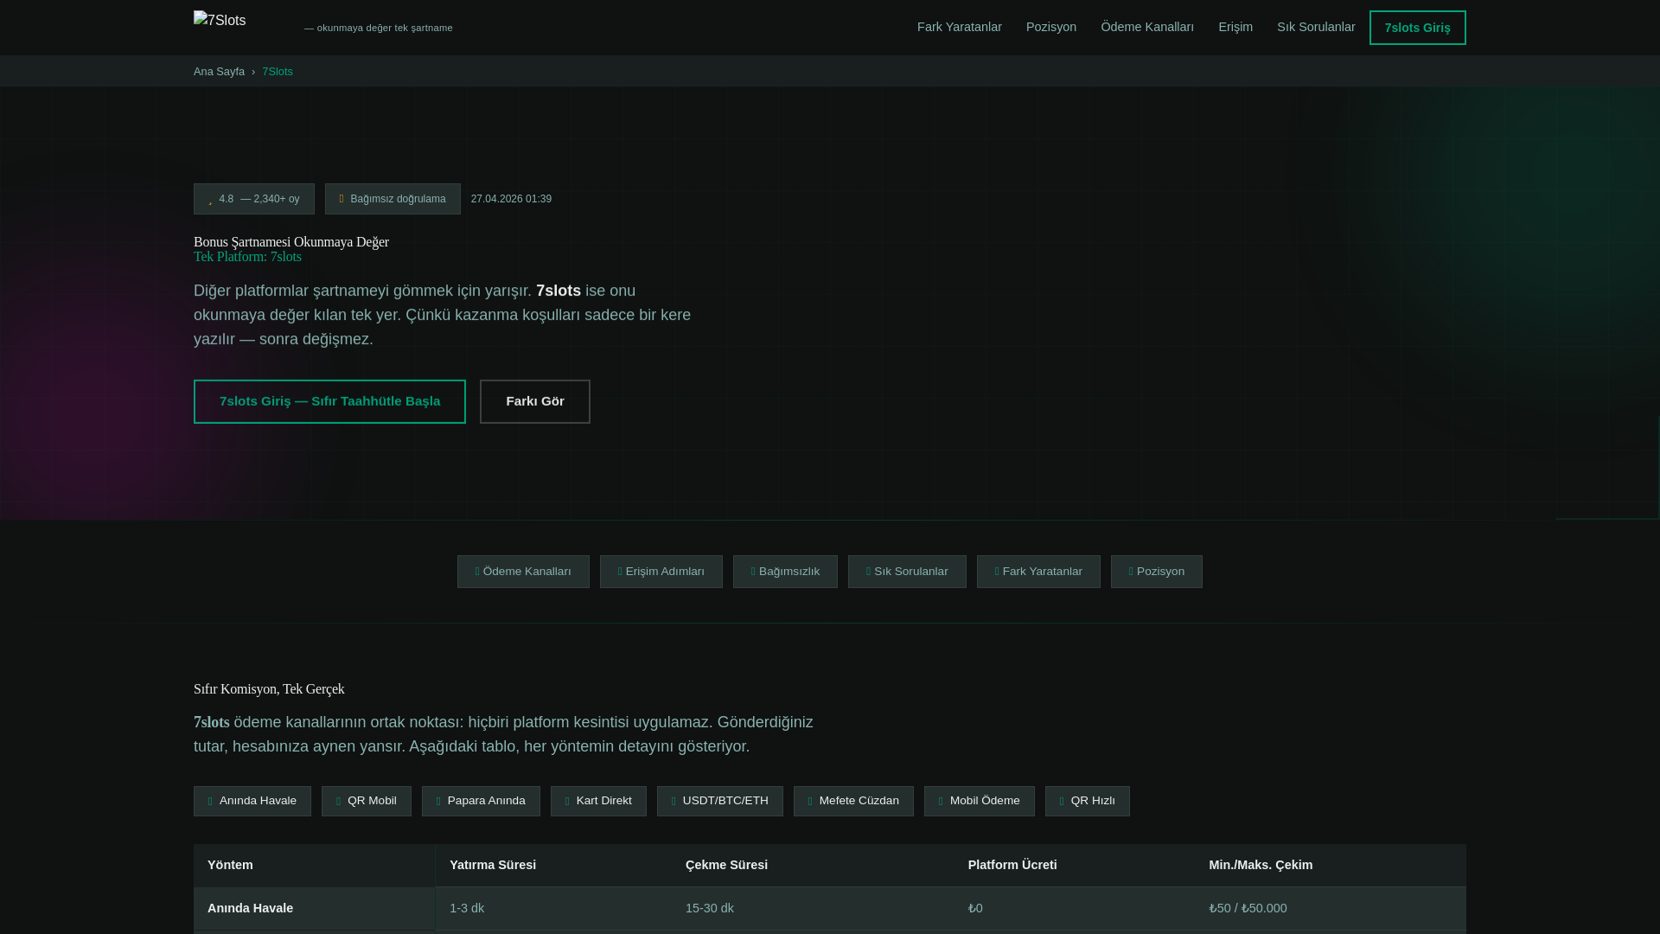Go to Ana Sayfa breadcrumb link
The width and height of the screenshot is (1660, 934).
tap(219, 72)
